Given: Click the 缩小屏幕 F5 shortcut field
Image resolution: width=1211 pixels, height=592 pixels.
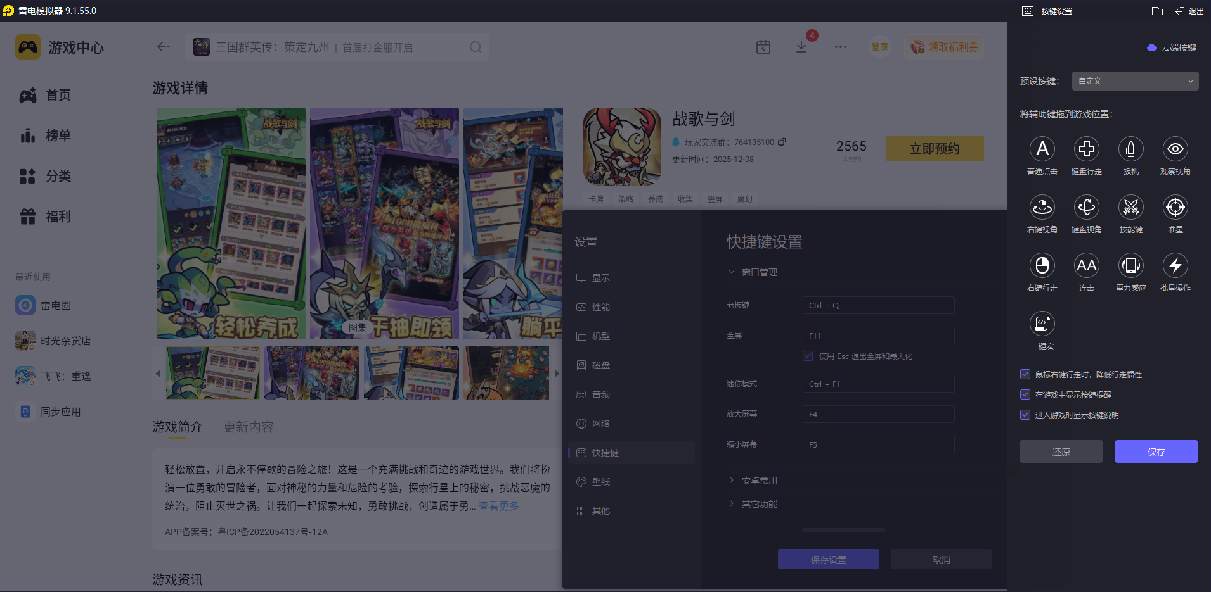Looking at the screenshot, I should click(x=878, y=444).
